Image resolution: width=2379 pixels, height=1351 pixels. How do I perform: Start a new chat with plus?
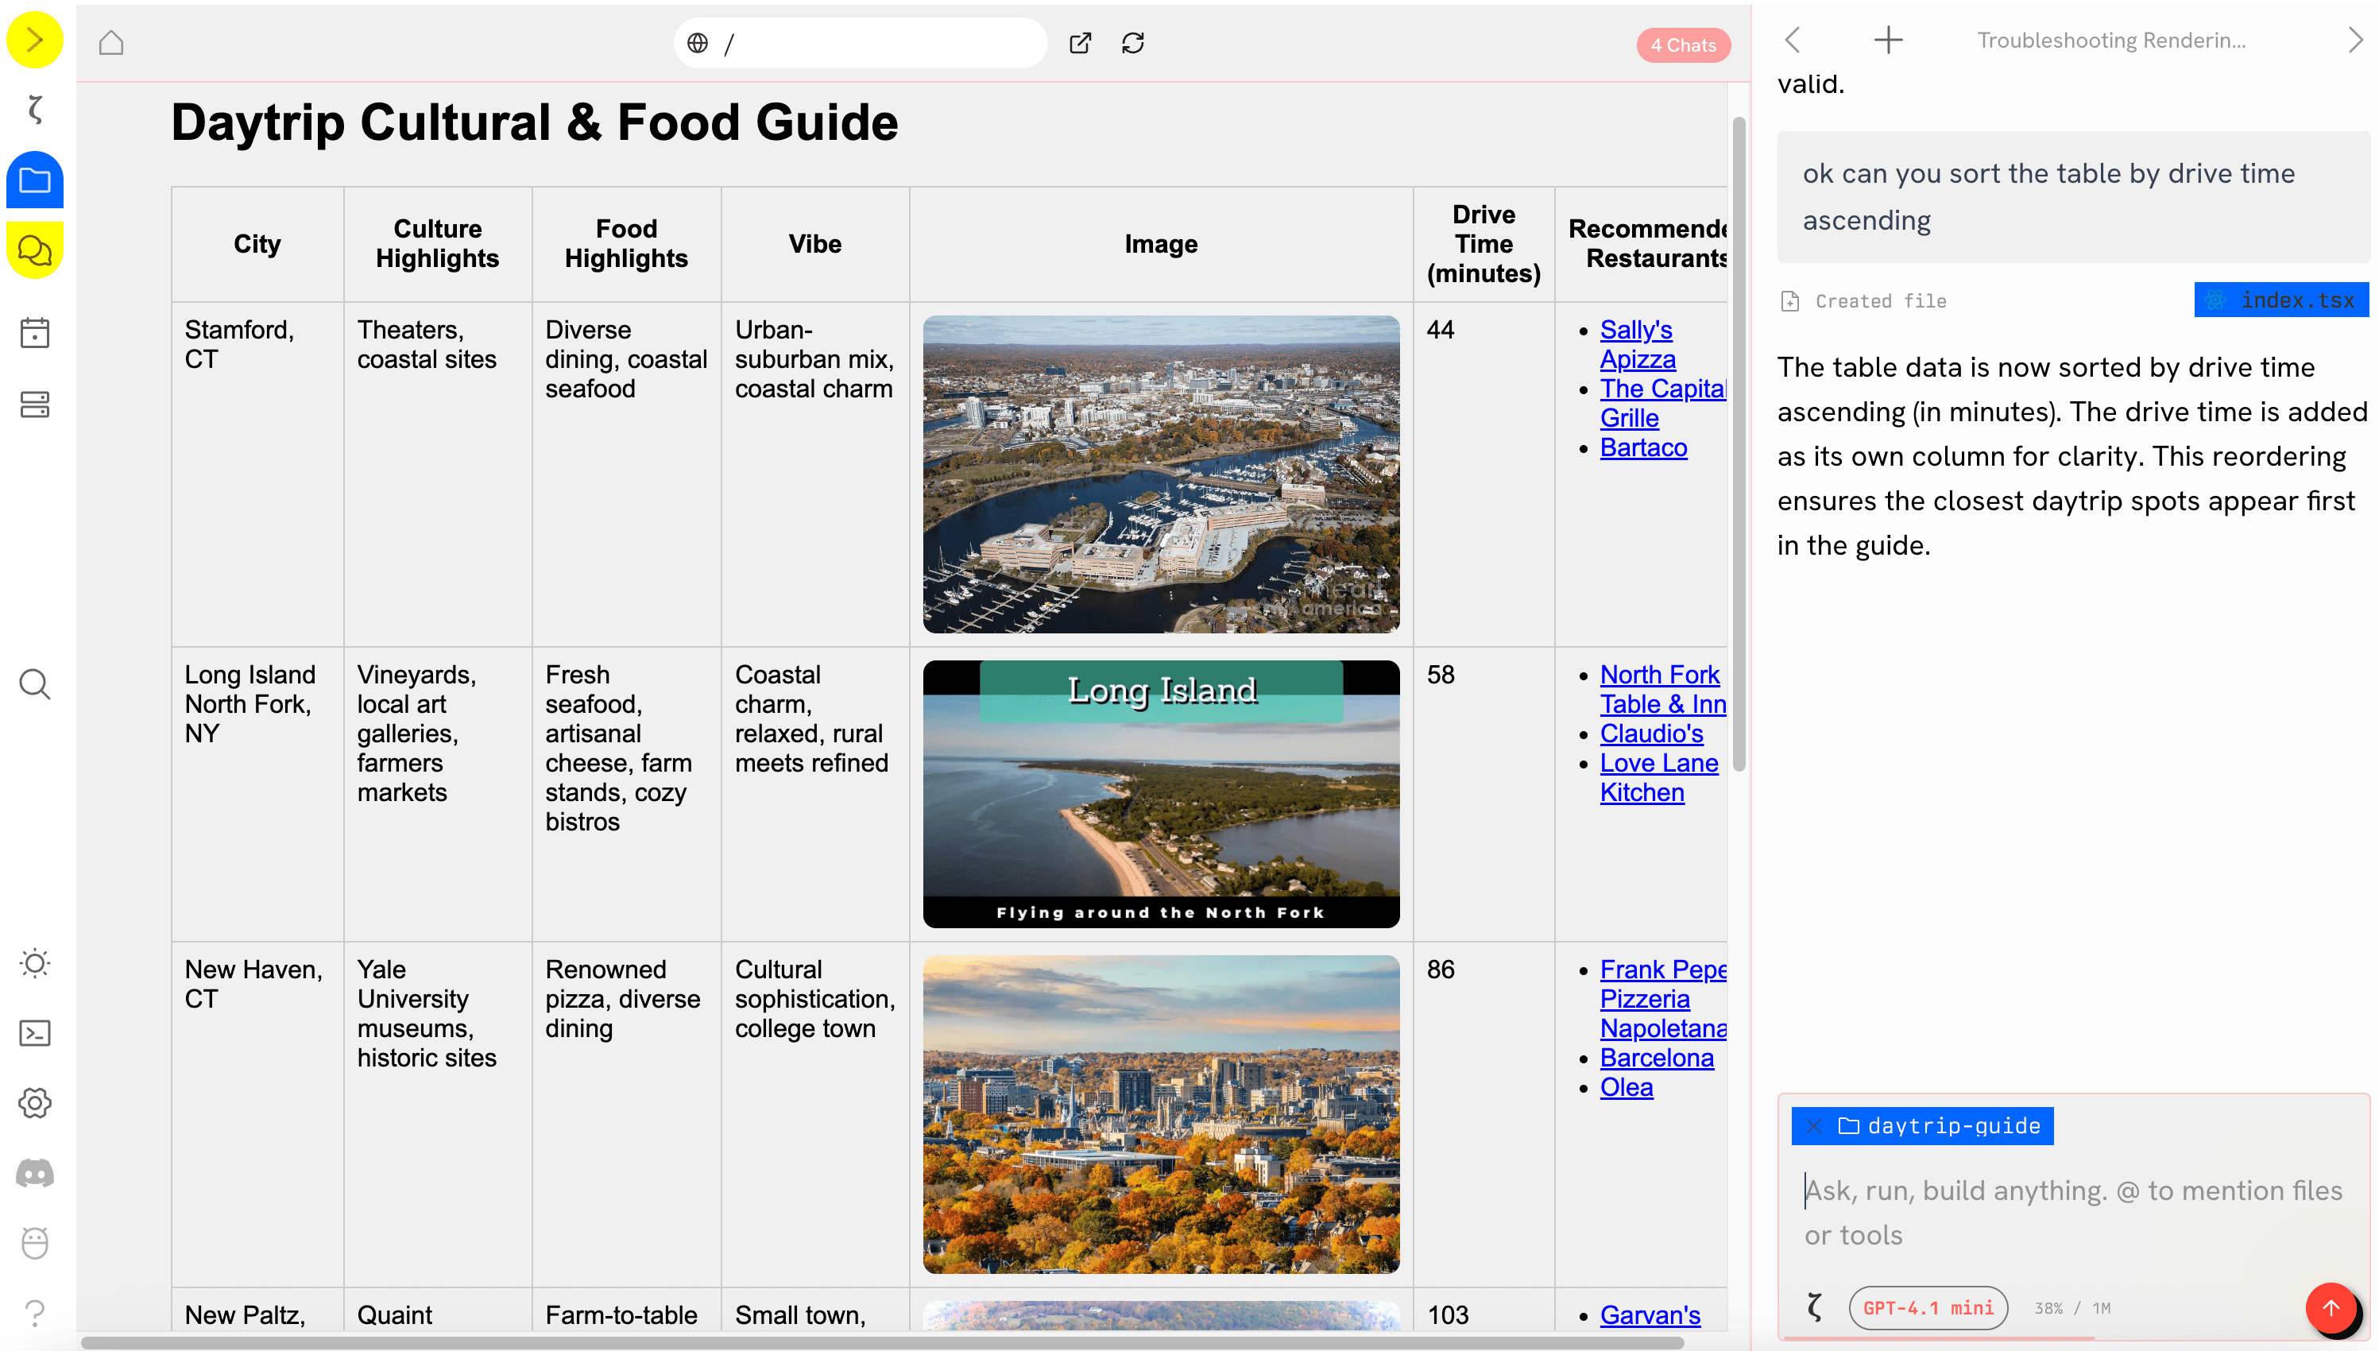coord(1887,40)
